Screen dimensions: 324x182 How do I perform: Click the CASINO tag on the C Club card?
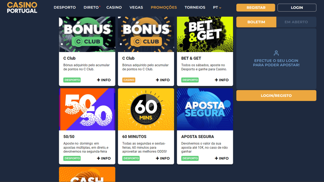click(x=129, y=80)
